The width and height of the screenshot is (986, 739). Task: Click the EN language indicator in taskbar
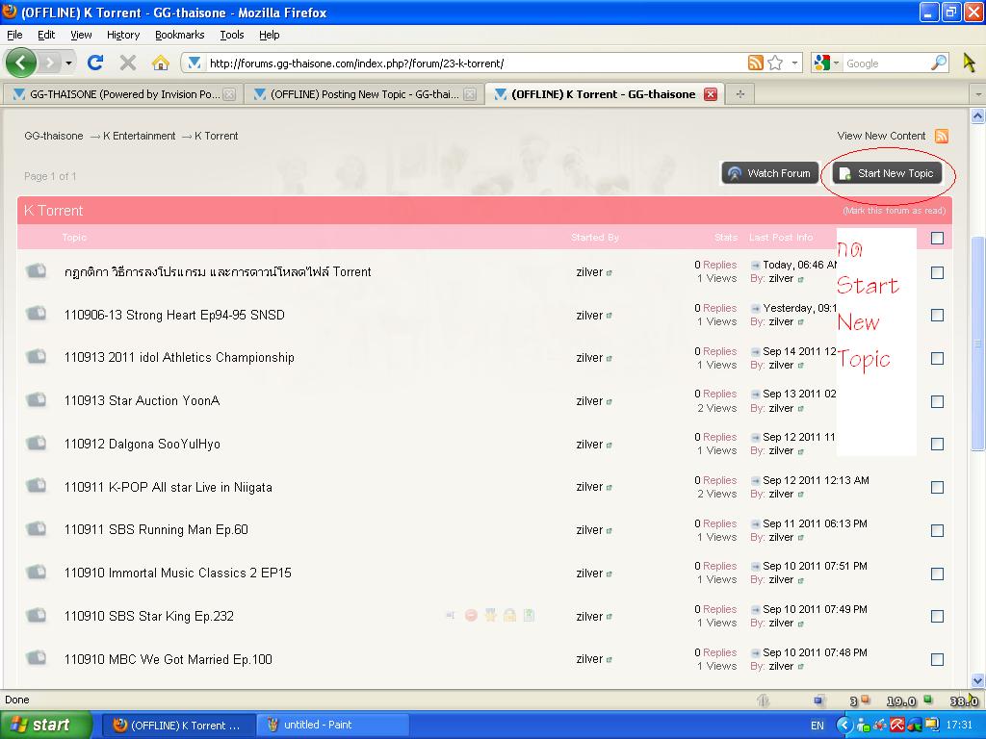coord(817,726)
